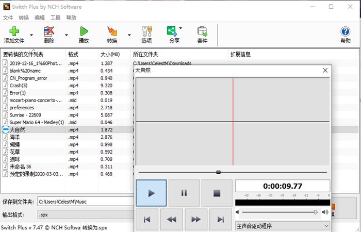Sort list by 大小(MB) column header
This screenshot has height=232, width=361.
click(x=109, y=54)
